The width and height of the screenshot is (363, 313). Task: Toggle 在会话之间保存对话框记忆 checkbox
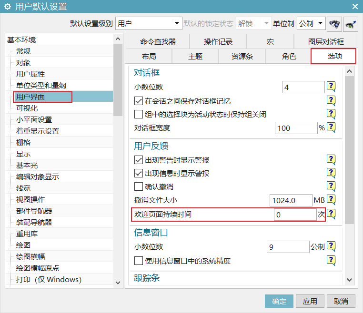(139, 101)
